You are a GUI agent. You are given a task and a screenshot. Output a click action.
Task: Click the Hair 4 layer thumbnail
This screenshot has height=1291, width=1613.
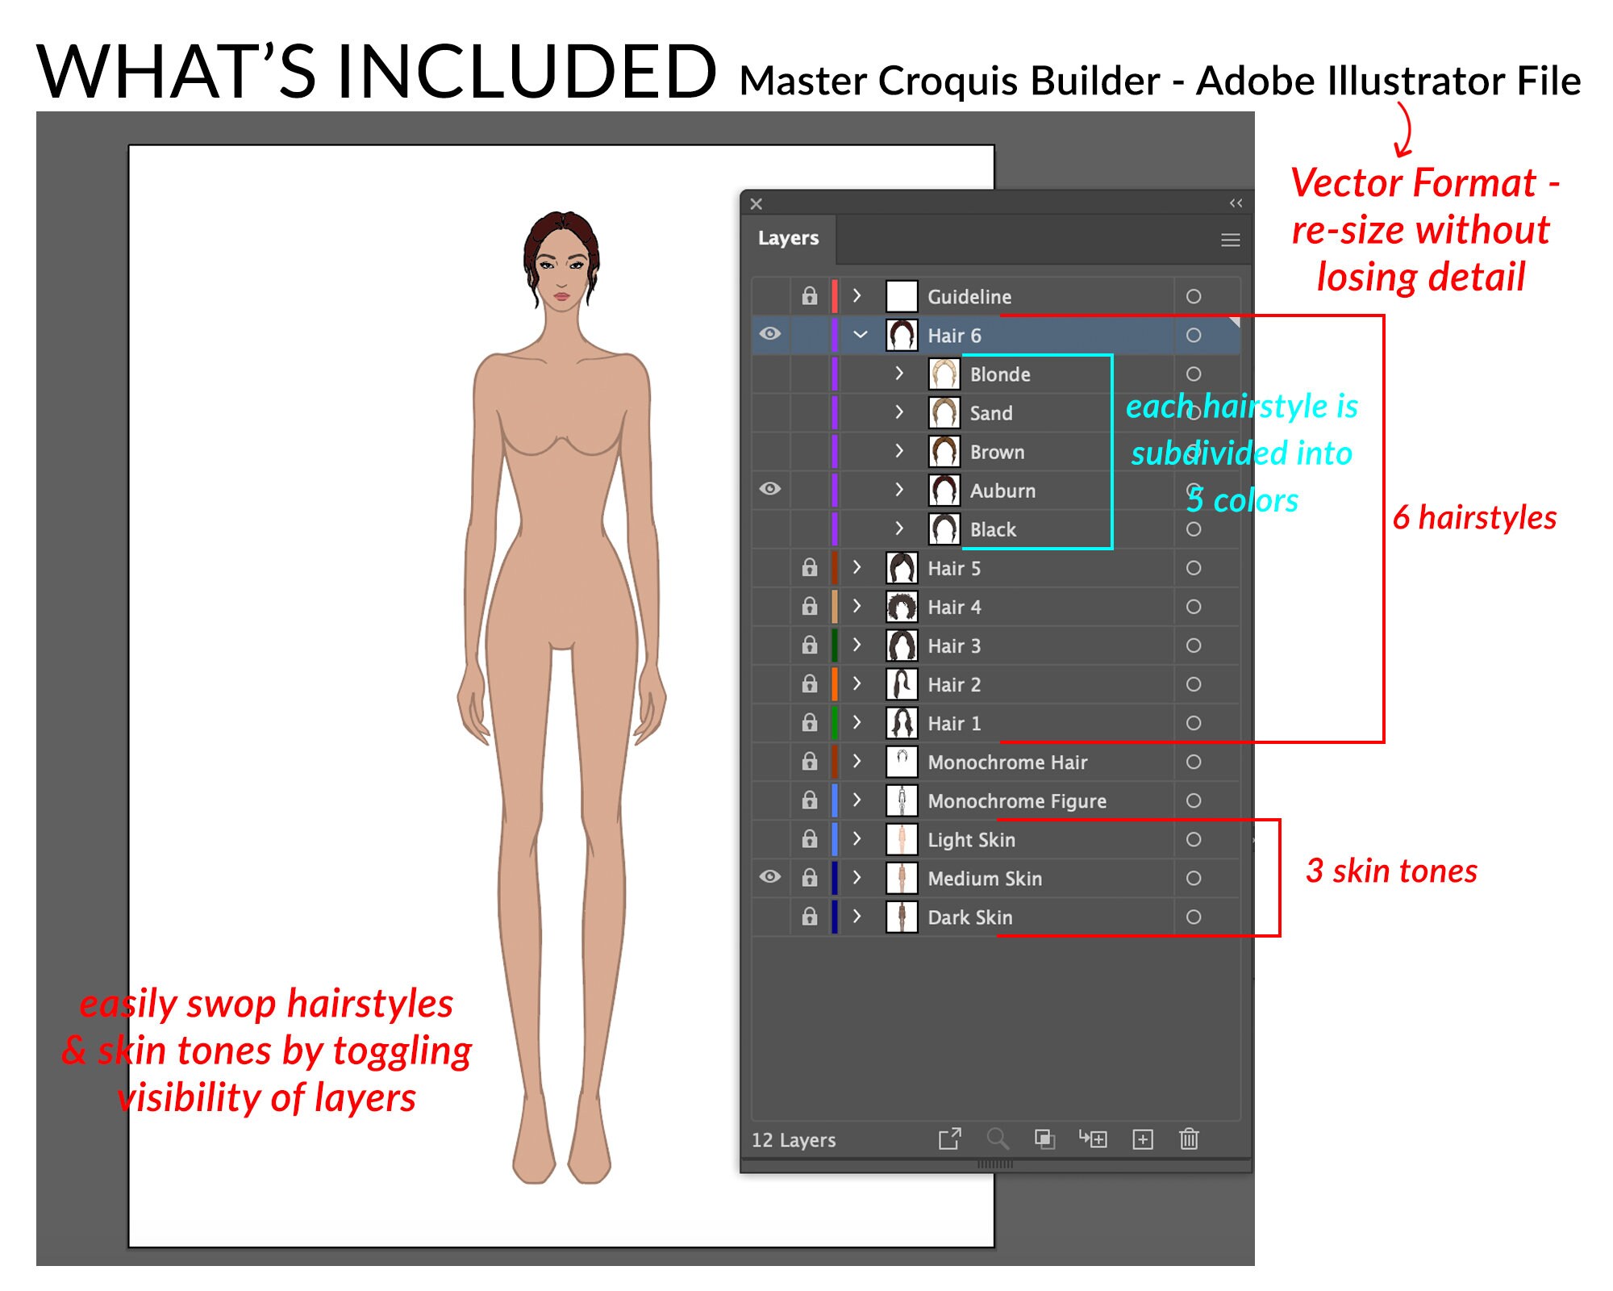[x=902, y=607]
